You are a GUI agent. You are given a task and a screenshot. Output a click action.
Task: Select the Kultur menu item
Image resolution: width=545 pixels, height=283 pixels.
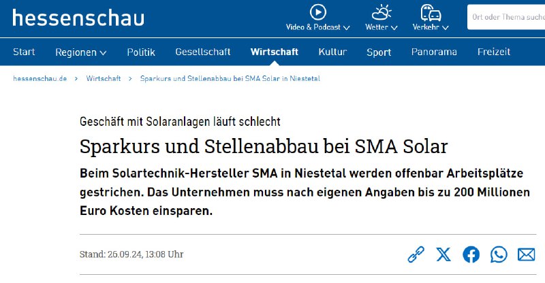click(332, 52)
